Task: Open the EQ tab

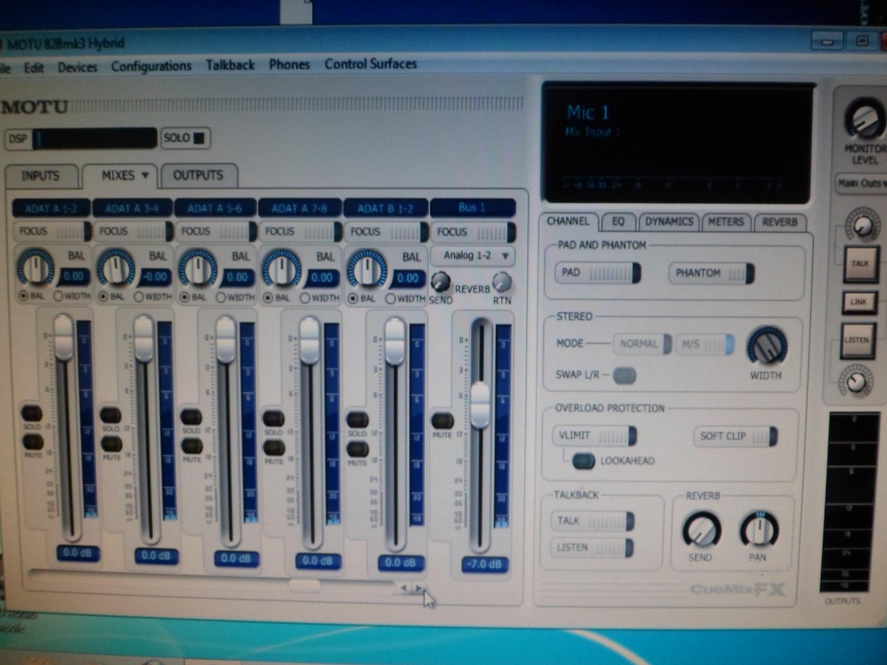Action: [618, 221]
